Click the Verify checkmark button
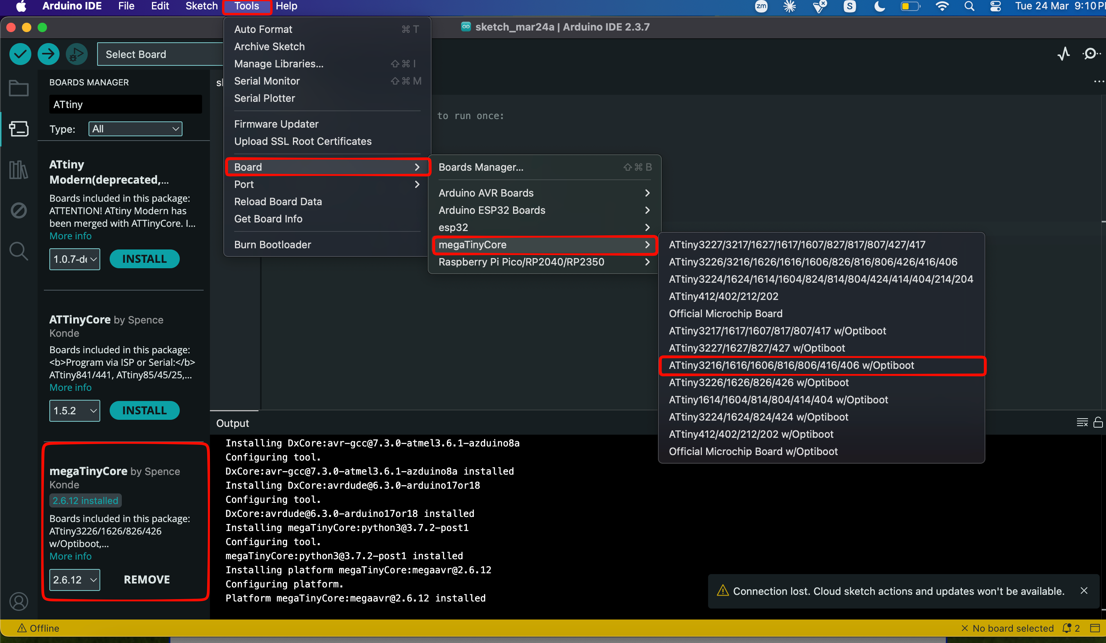The image size is (1106, 643). 20,54
